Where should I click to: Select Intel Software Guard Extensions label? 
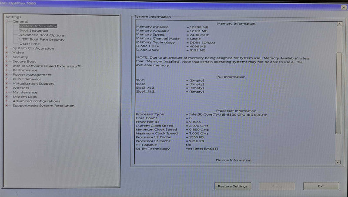tap(47, 66)
